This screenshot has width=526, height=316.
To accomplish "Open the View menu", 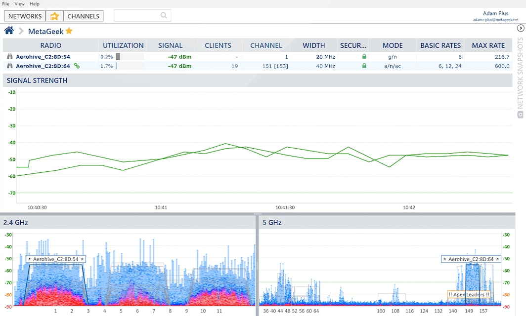I will (x=19, y=3).
